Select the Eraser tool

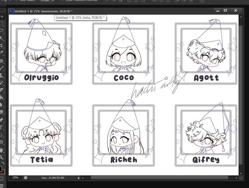click(2, 90)
